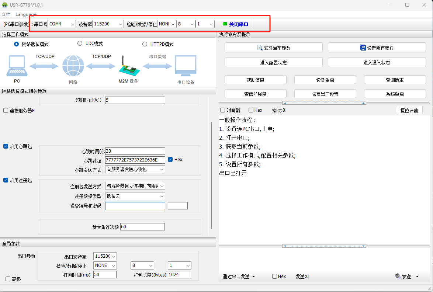Select the UDC模式 radio button
Viewport: 433px width, 292px height.
(x=80, y=44)
